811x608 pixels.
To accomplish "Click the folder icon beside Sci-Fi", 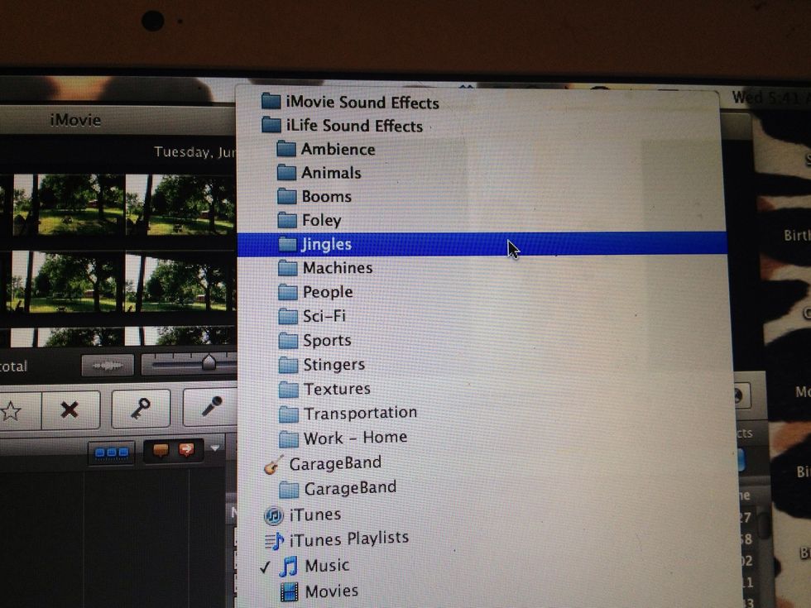I will point(288,316).
